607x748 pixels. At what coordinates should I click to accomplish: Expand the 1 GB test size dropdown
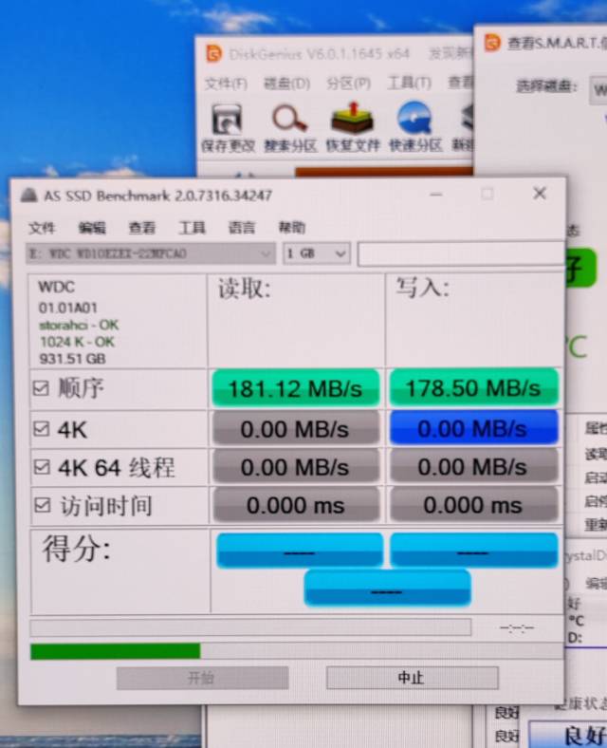[x=318, y=253]
